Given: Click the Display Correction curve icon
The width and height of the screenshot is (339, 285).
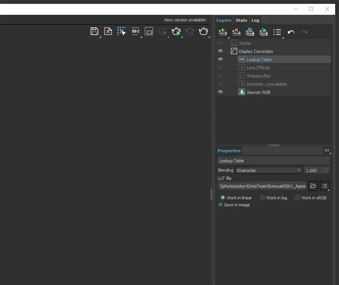Looking at the screenshot, I should [234, 51].
